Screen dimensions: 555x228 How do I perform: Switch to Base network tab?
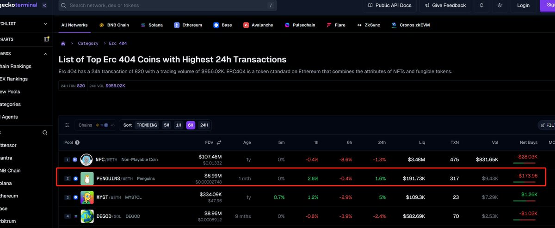coord(222,25)
